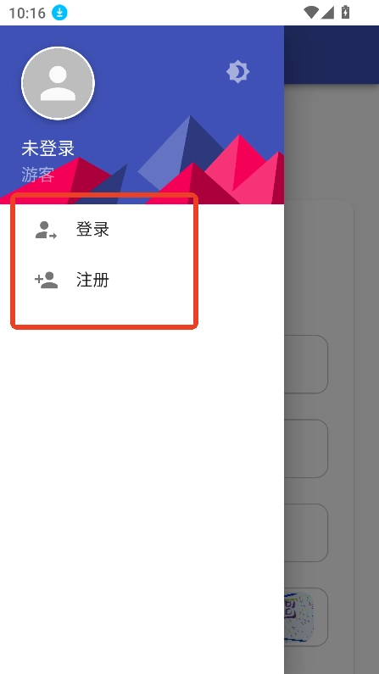The height and width of the screenshot is (674, 379).
Task: Open the 登录 menu entry
Action: [x=142, y=230]
